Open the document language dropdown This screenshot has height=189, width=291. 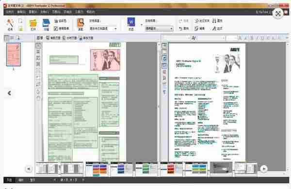click(x=103, y=29)
